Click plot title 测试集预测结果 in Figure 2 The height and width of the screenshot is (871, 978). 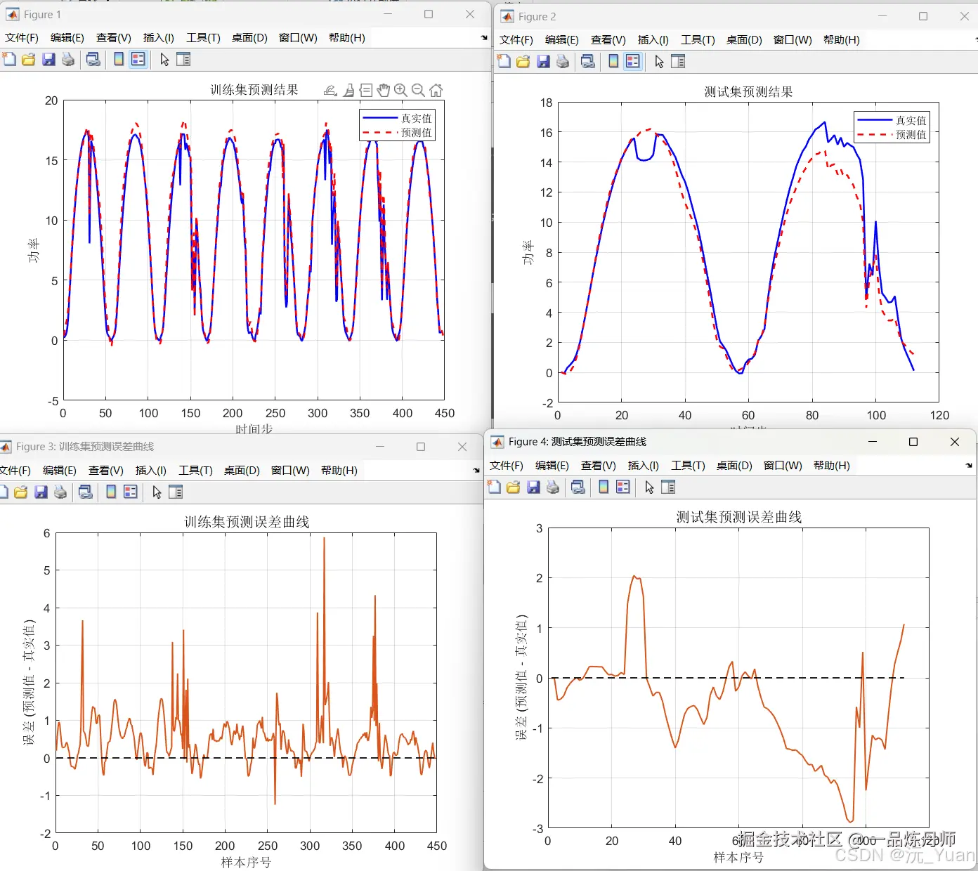pos(749,92)
